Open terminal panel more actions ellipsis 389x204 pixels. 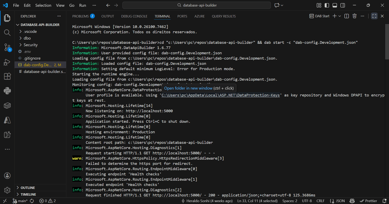[362, 16]
